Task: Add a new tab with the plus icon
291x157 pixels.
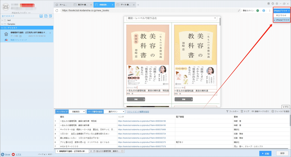Action: 138,5
